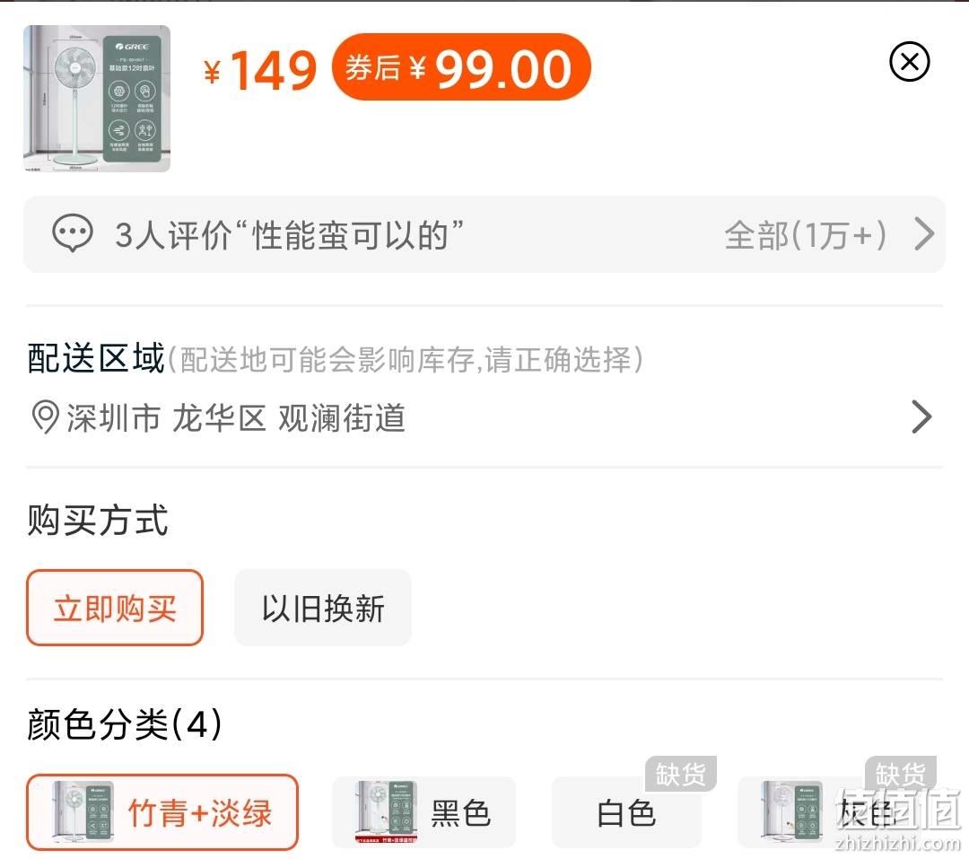
Task: Open the Gree fan product thumbnail
Action: point(97,99)
